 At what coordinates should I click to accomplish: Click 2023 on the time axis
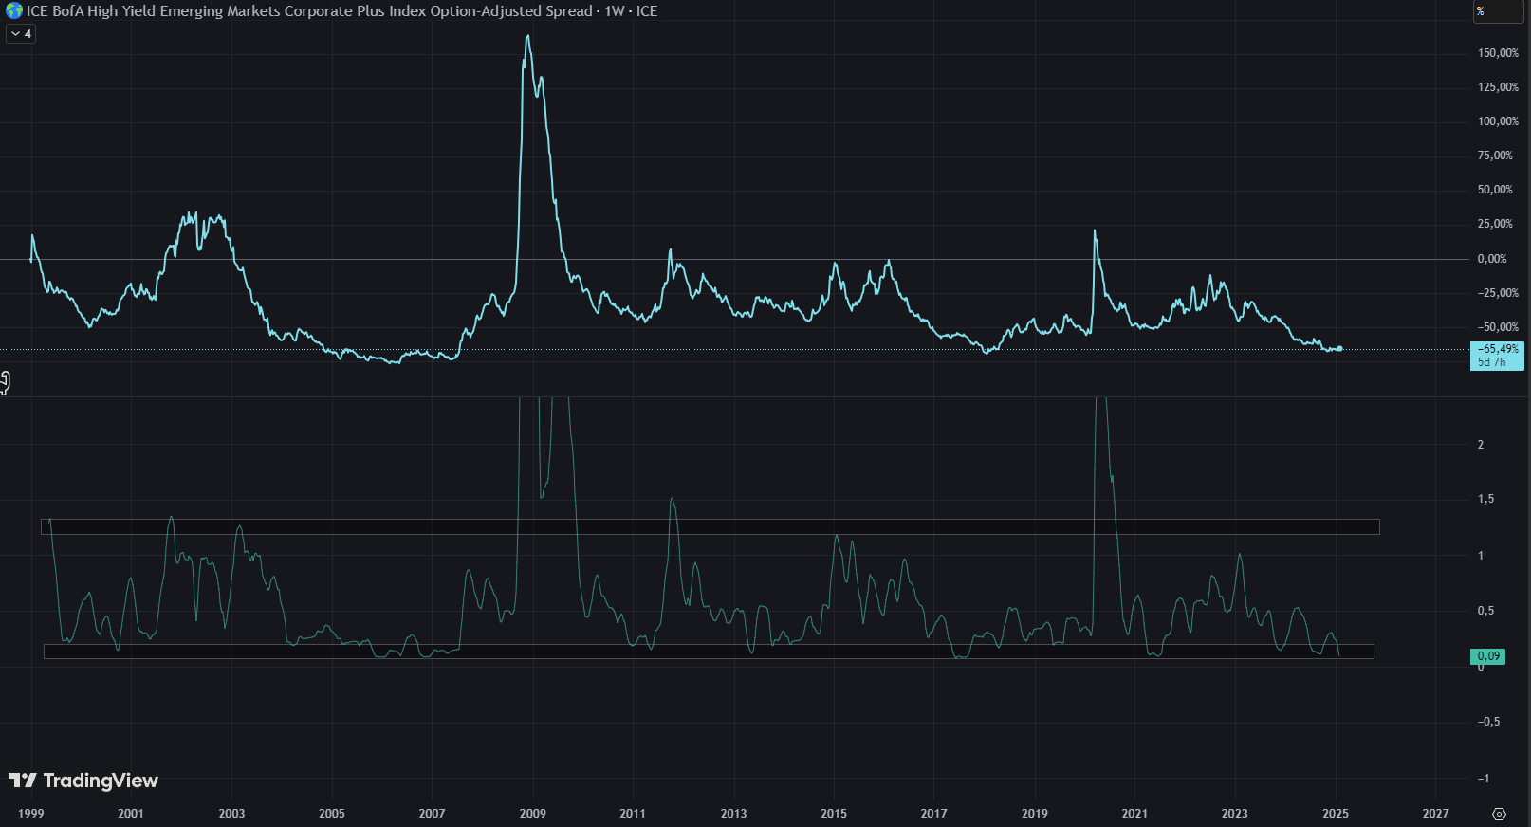[x=1235, y=814]
